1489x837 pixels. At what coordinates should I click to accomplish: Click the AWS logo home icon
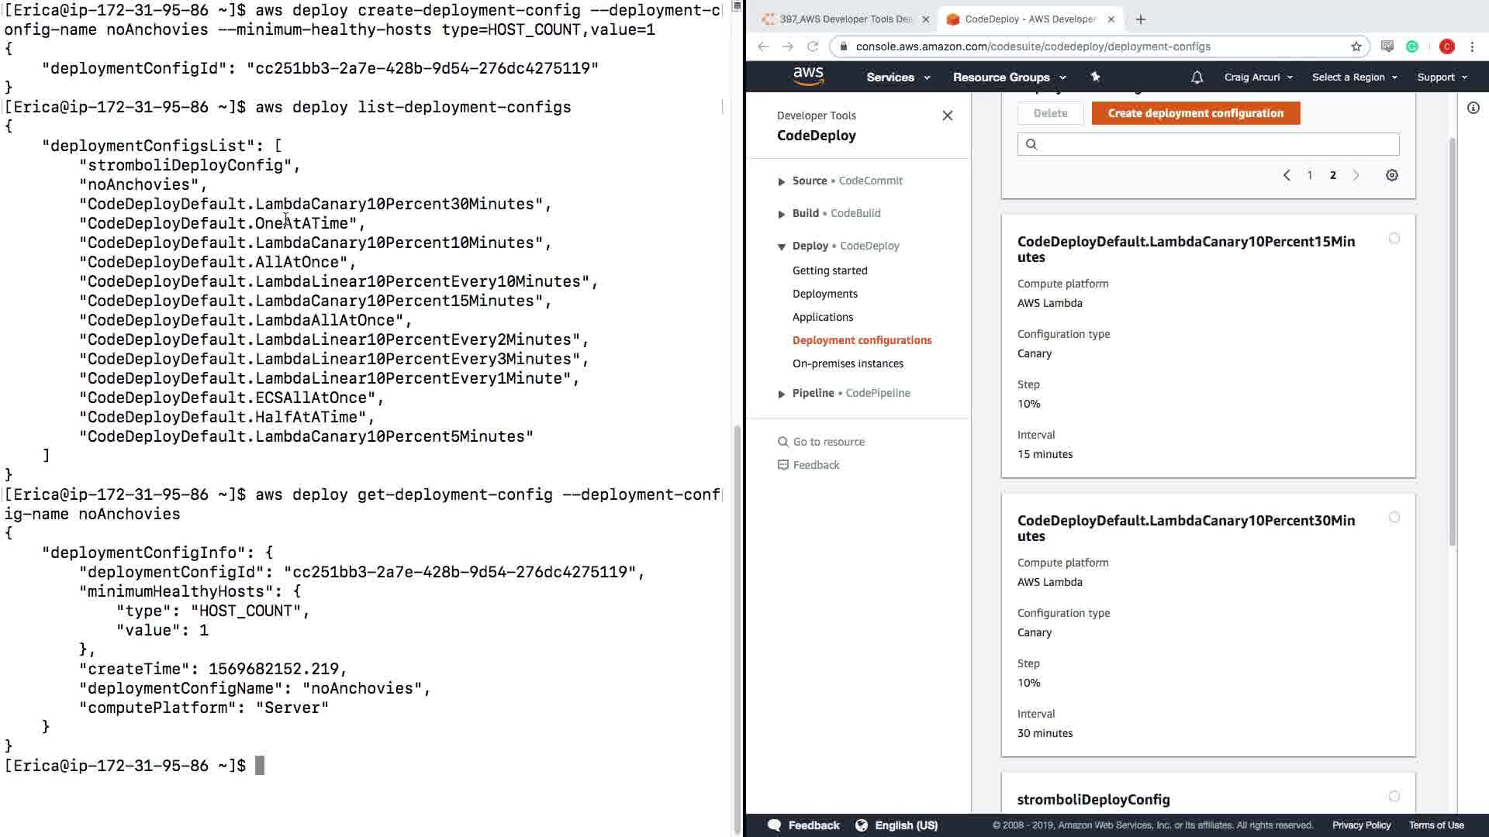808,76
